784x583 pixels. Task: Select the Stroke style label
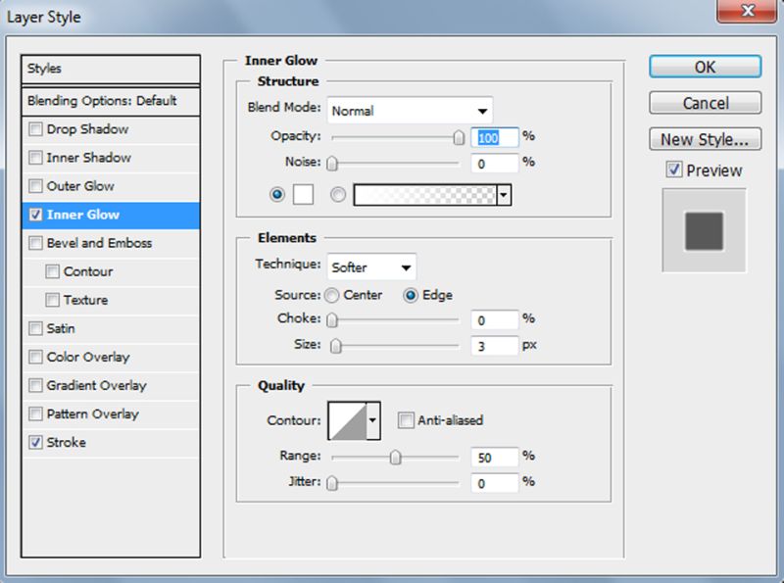(66, 443)
